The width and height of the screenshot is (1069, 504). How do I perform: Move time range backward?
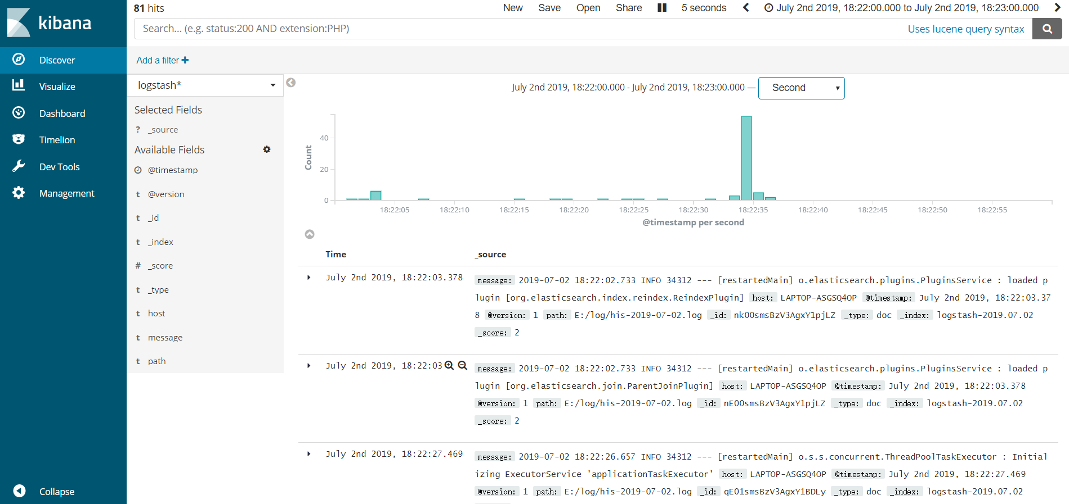point(746,8)
